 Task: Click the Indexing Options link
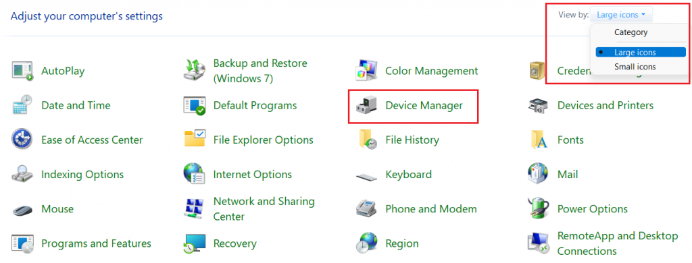[x=82, y=175]
